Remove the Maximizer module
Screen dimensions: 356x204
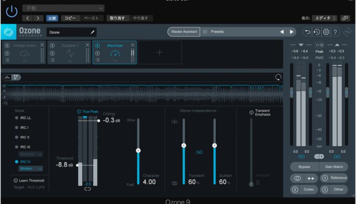point(132,45)
